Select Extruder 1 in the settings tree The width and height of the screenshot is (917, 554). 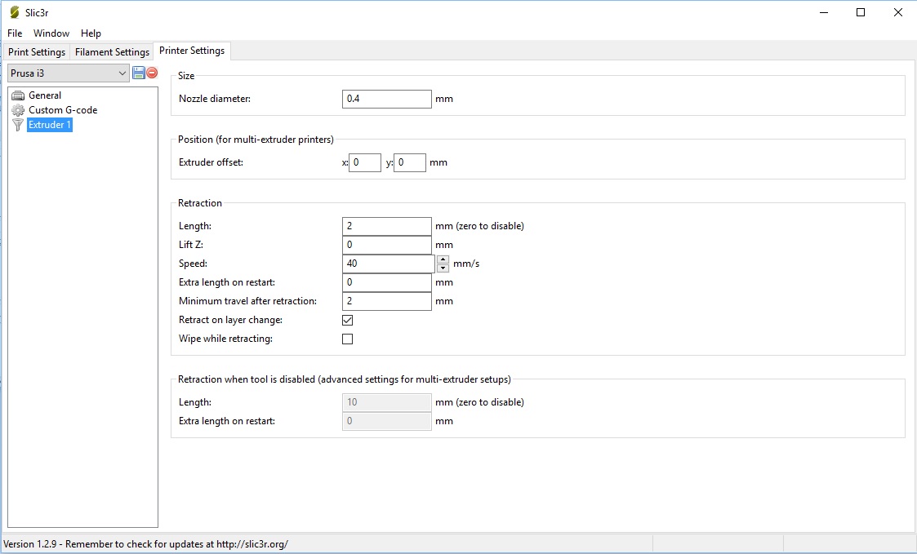(50, 125)
